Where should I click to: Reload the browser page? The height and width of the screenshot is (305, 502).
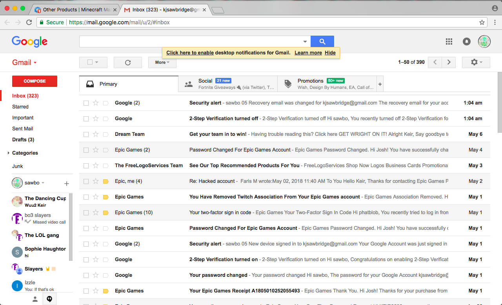pos(29,22)
